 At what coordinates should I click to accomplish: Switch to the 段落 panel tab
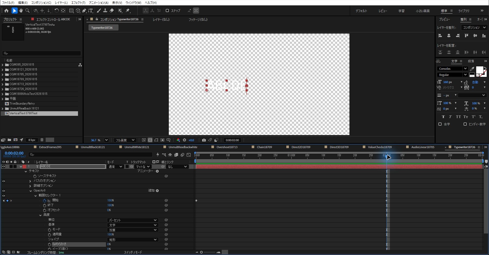click(471, 61)
